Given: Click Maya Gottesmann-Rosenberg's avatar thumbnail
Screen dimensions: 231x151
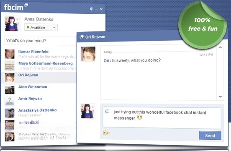Looking at the screenshot, I should (10, 66).
